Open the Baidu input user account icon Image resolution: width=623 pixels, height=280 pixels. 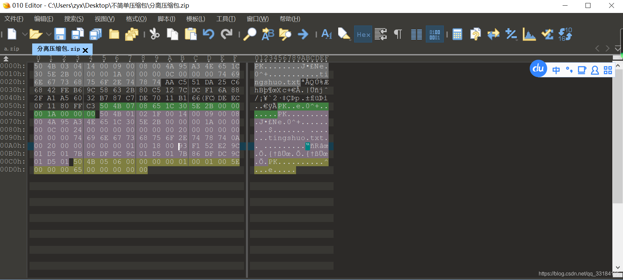pos(595,70)
